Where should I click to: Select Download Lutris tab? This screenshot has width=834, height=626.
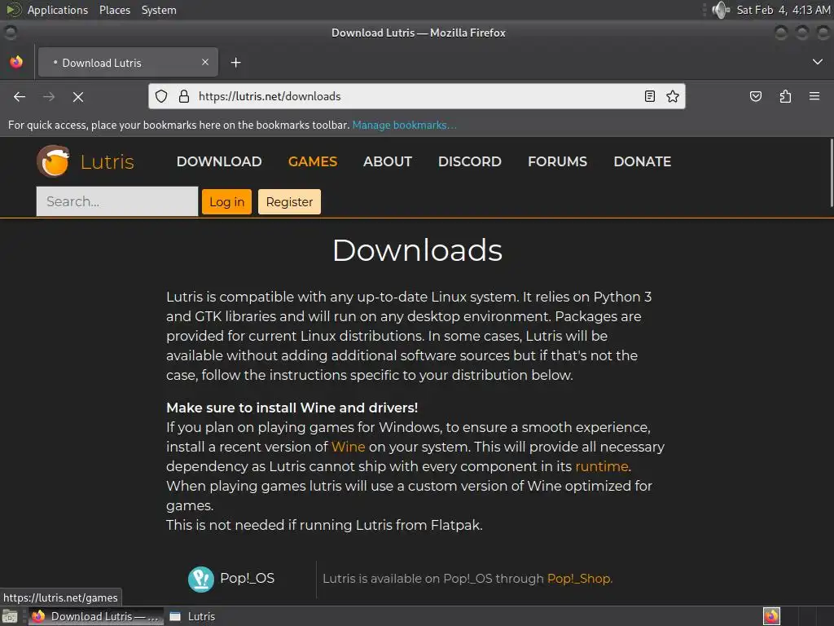(128, 63)
